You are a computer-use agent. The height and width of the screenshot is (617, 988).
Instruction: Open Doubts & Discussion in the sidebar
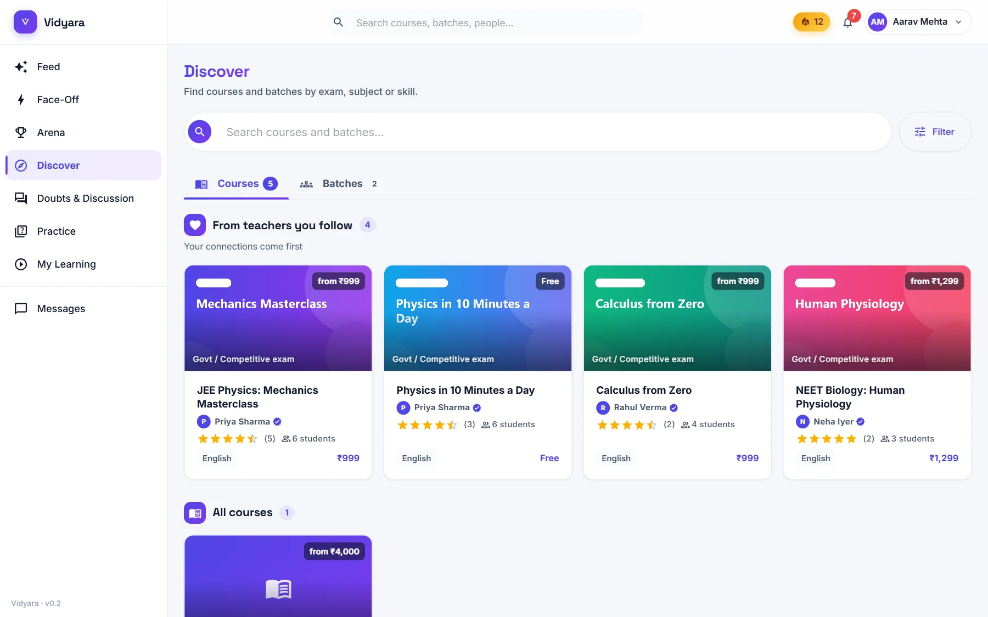[83, 199]
